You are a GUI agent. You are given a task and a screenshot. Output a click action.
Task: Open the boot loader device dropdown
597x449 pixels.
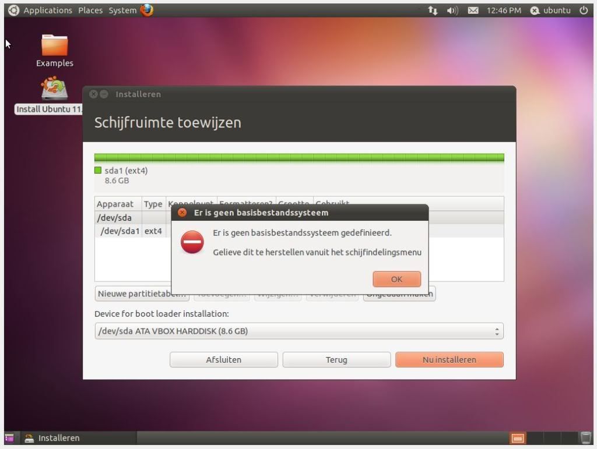[x=298, y=331]
